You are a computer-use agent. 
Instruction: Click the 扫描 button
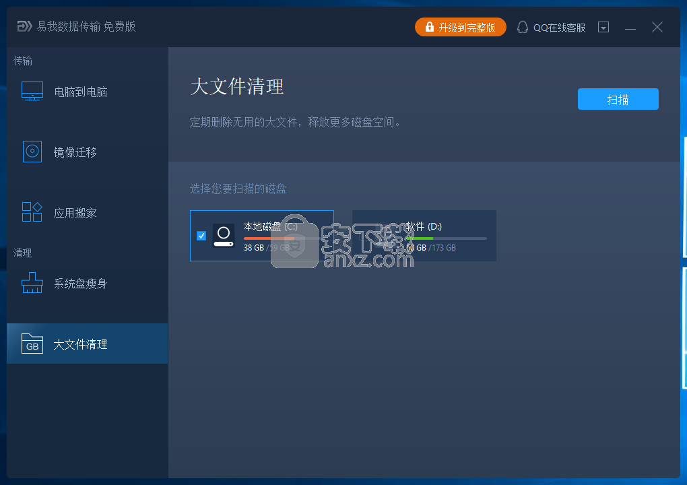(618, 99)
